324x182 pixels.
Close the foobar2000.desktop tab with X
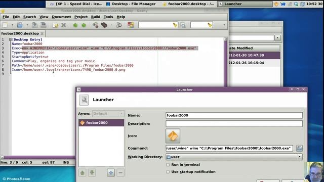(x=42, y=33)
